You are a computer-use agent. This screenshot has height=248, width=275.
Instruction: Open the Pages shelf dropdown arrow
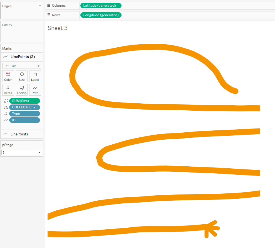coord(40,6)
